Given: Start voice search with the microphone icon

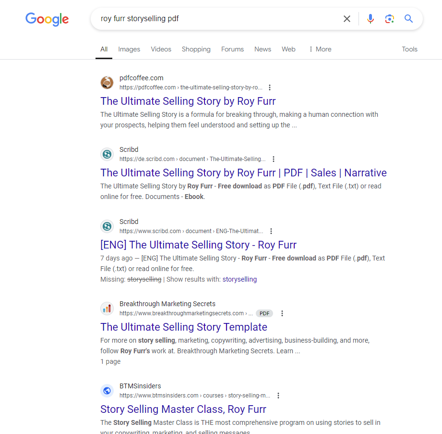Looking at the screenshot, I should click(x=370, y=19).
